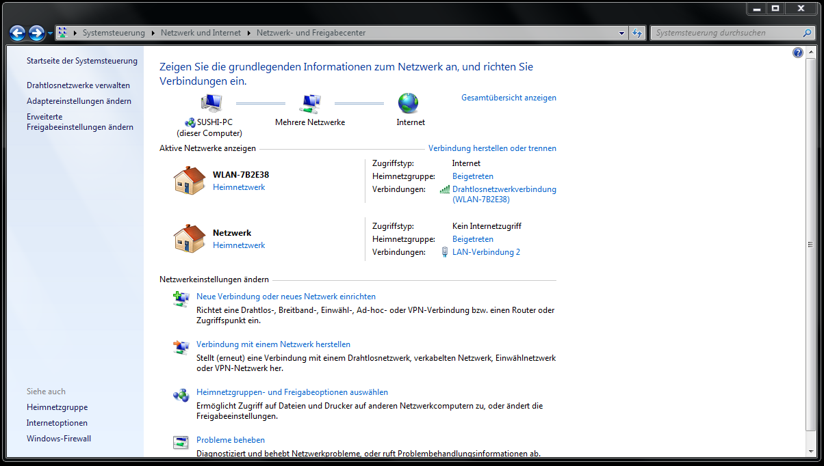Screen dimensions: 824x466
Task: Open Adaptereinstellungen ändern
Action: click(79, 101)
